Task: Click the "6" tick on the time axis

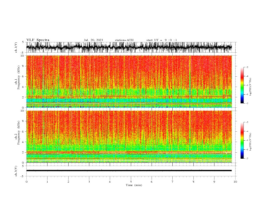Action: pyautogui.click(x=152, y=182)
